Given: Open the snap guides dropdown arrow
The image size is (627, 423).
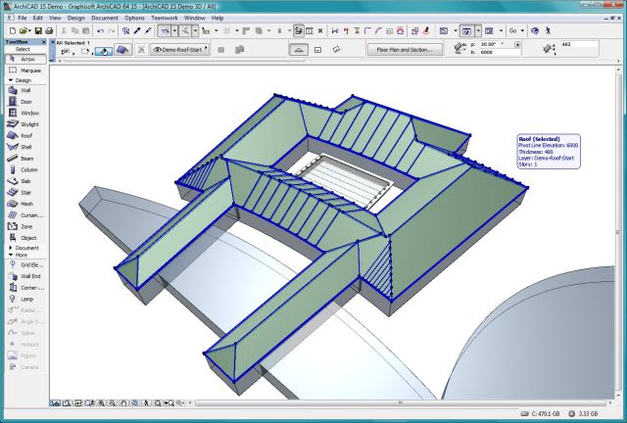Looking at the screenshot, I should 195,30.
